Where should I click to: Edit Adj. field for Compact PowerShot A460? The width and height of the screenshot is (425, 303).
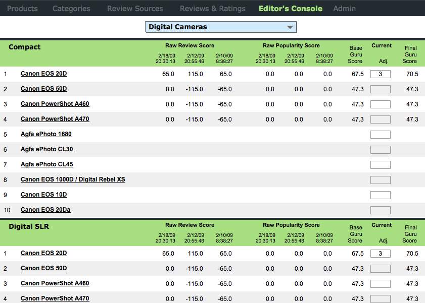click(381, 104)
